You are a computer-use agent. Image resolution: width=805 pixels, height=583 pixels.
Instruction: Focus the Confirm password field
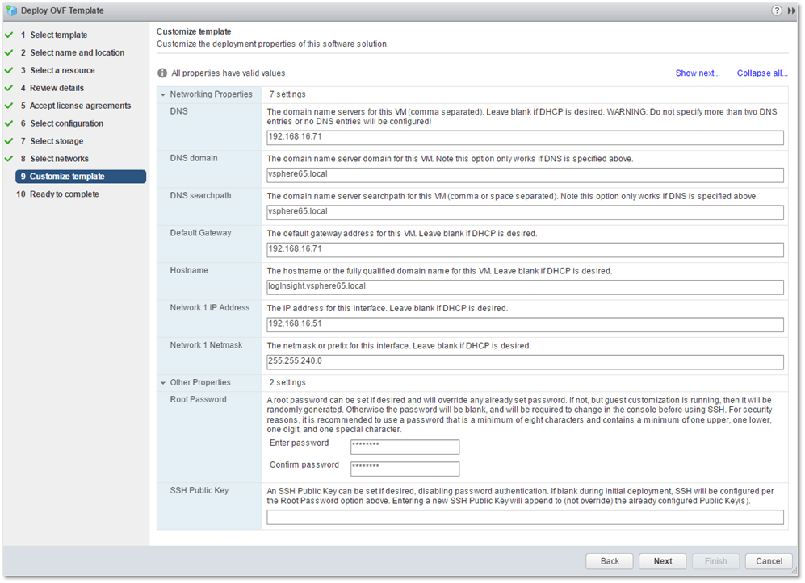[405, 468]
